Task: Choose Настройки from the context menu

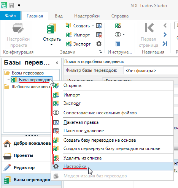Action: point(112,166)
